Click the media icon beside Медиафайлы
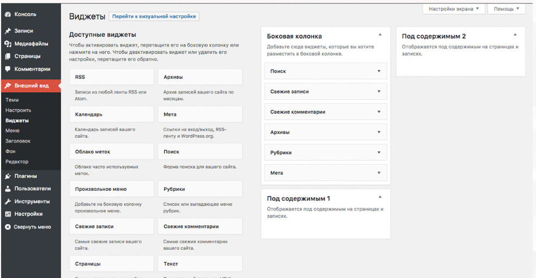Screen dimensions: 536x278 coord(8,44)
